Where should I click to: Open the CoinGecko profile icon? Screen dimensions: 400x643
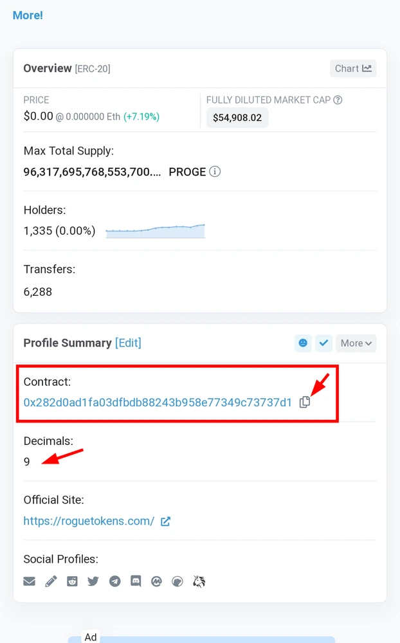pos(177,581)
